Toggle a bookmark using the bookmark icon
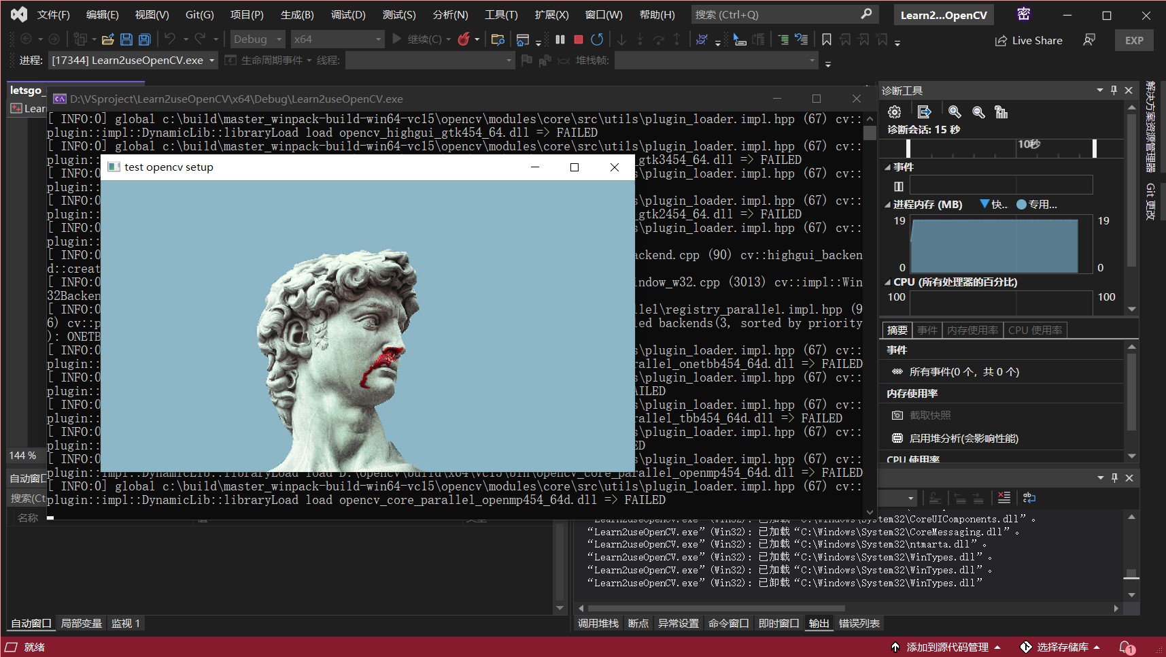 point(826,39)
